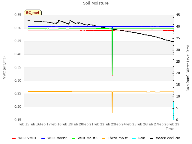Click the black WaterLevel_cm legend color marker
This screenshot has height=144, width=192.
tap(151, 139)
